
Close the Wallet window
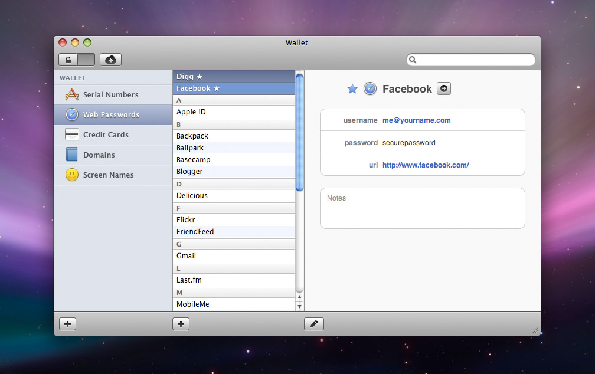click(63, 42)
